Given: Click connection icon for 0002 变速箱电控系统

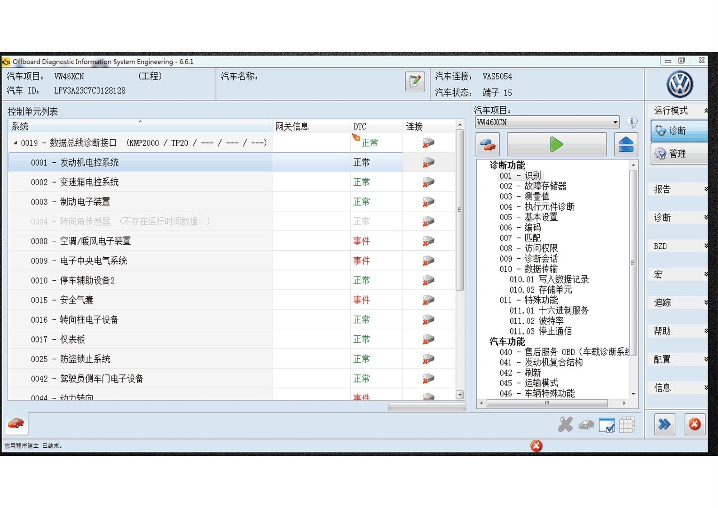Looking at the screenshot, I should pyautogui.click(x=428, y=183).
